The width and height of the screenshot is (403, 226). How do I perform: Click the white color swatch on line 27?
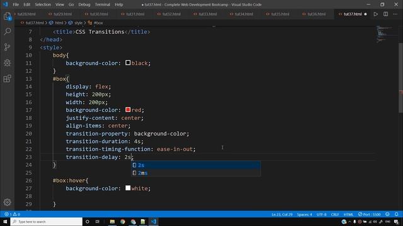tap(128, 188)
